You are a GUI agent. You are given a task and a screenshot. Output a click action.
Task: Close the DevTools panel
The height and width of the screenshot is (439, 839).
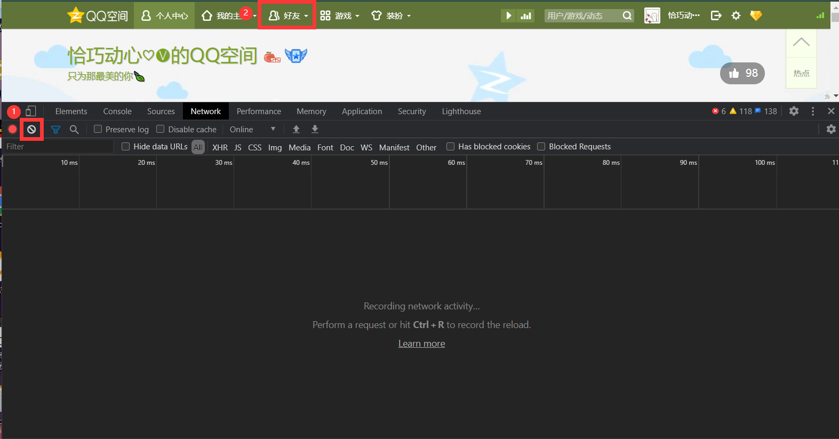(831, 111)
